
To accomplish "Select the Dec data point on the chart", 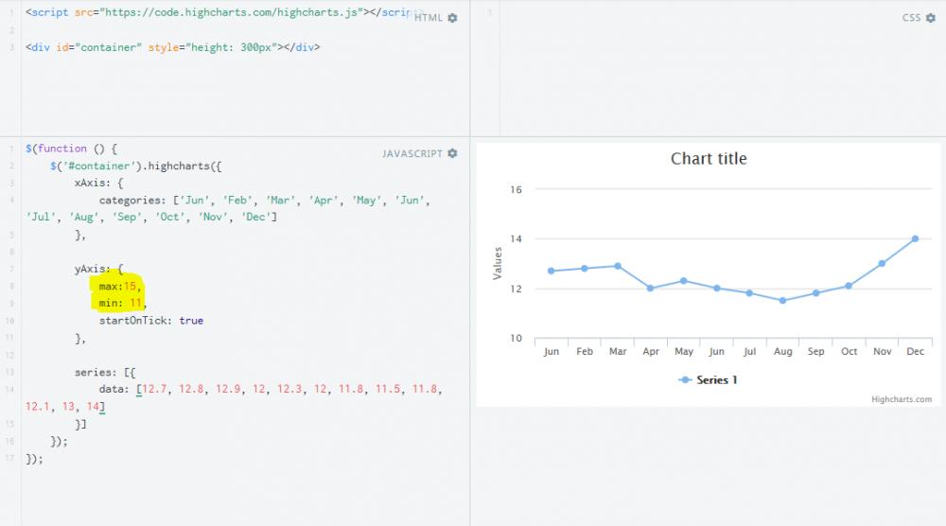I will click(x=915, y=238).
